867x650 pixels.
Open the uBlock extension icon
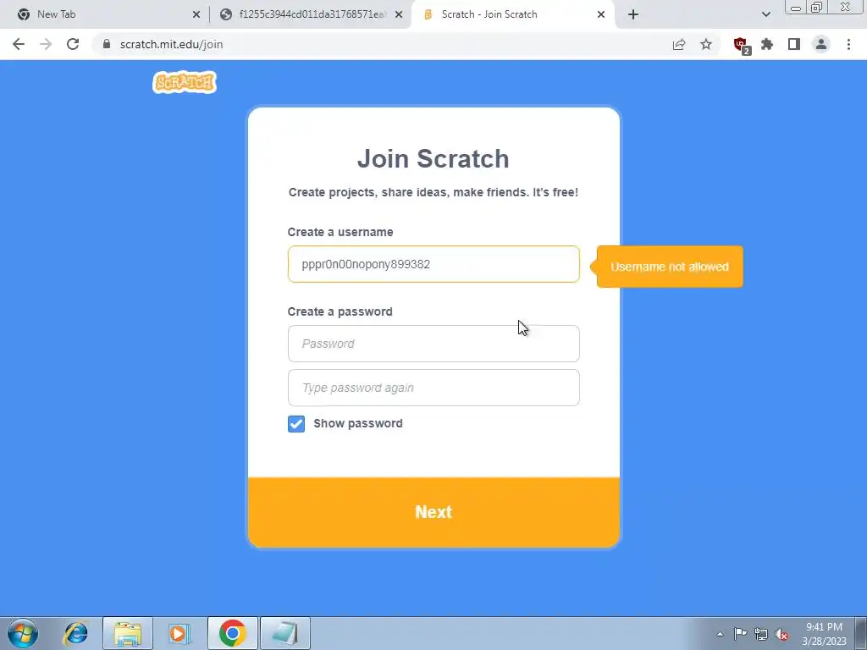click(x=741, y=45)
